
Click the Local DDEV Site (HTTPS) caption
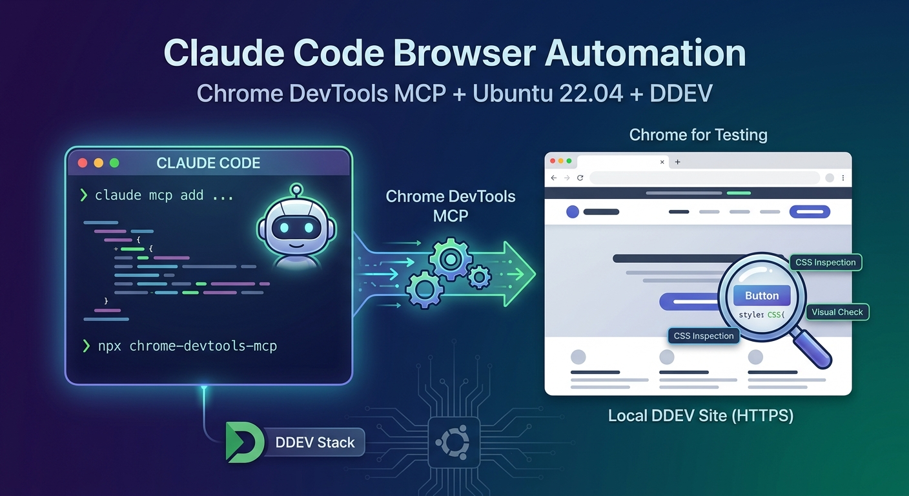pyautogui.click(x=700, y=415)
